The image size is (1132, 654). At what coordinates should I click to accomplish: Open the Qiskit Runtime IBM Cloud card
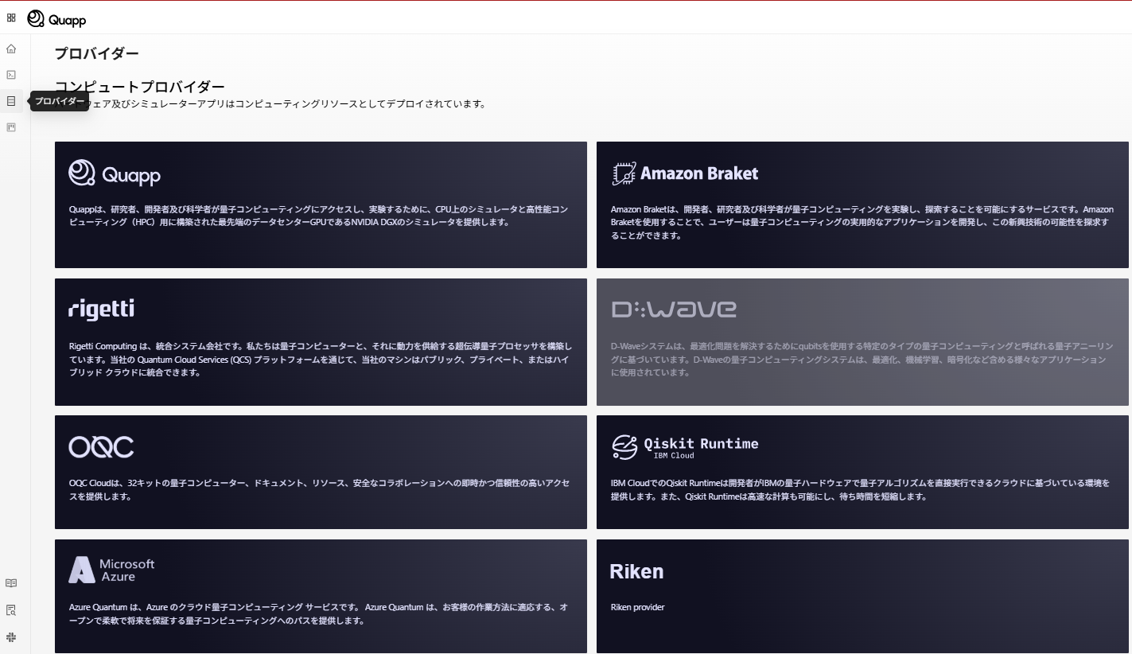tap(862, 472)
